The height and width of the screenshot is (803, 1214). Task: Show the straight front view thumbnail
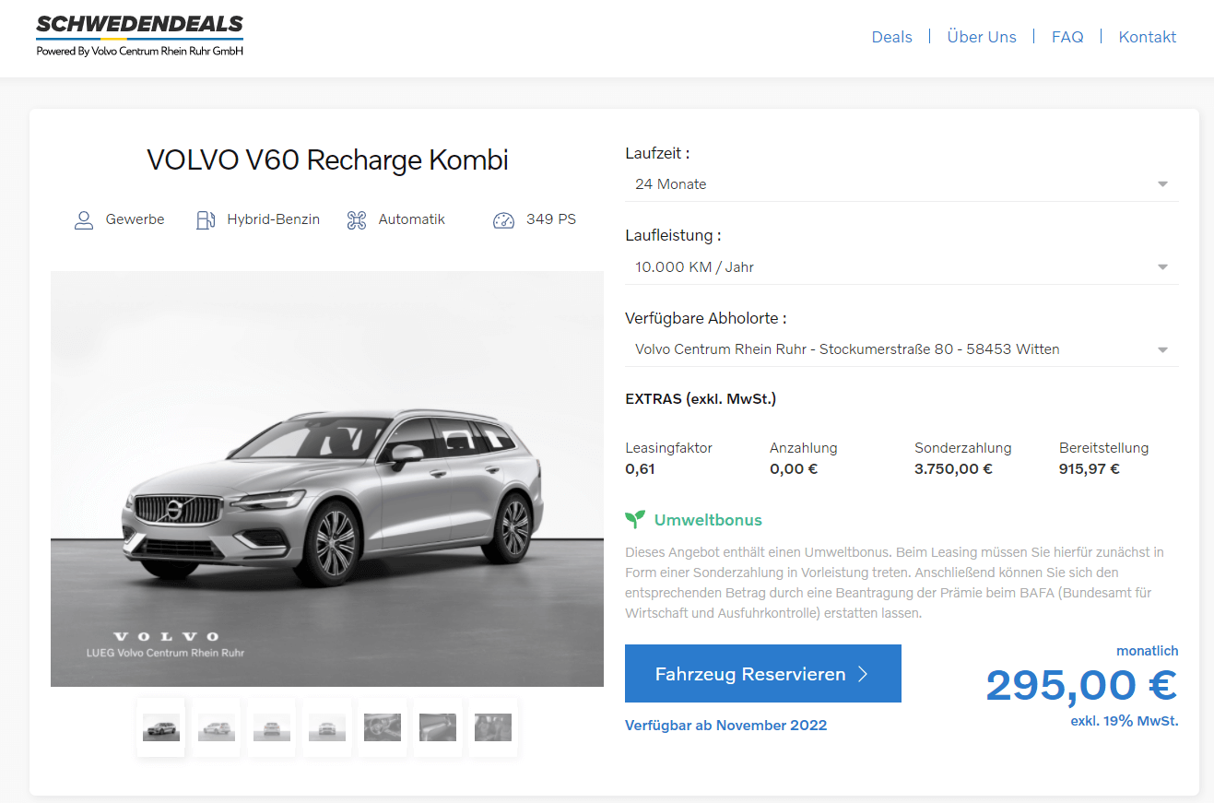(x=327, y=728)
